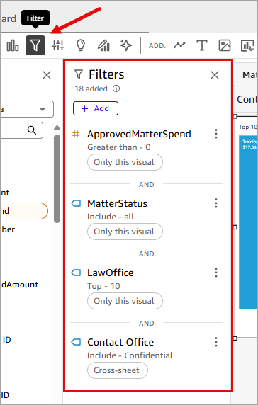258x405 pixels.
Task: Add a line chart visual icon
Action: [179, 45]
